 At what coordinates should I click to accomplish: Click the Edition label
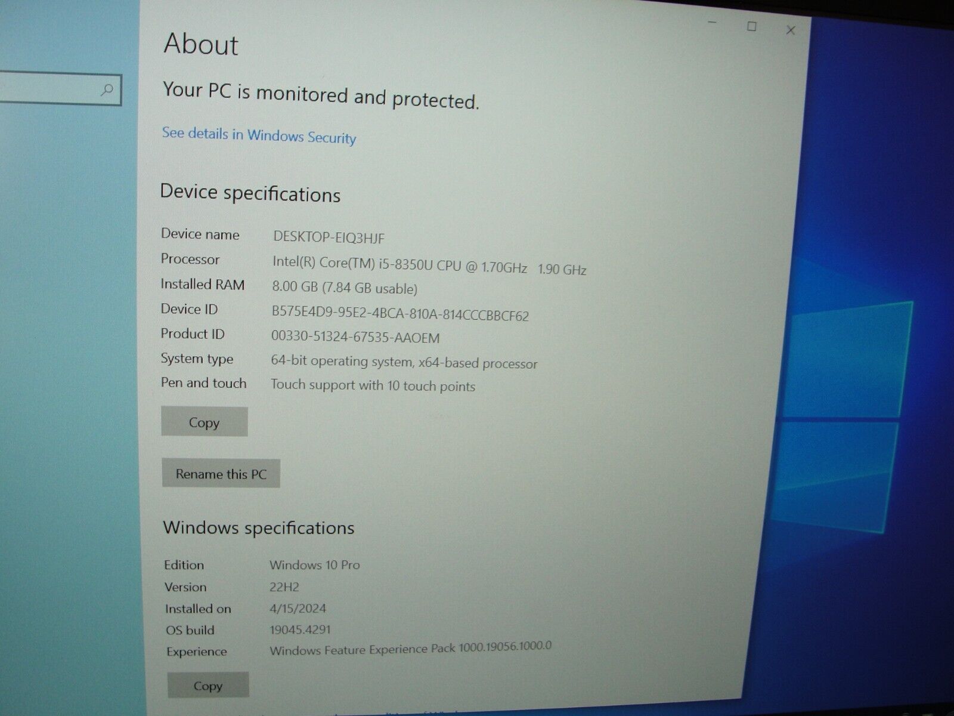(184, 564)
